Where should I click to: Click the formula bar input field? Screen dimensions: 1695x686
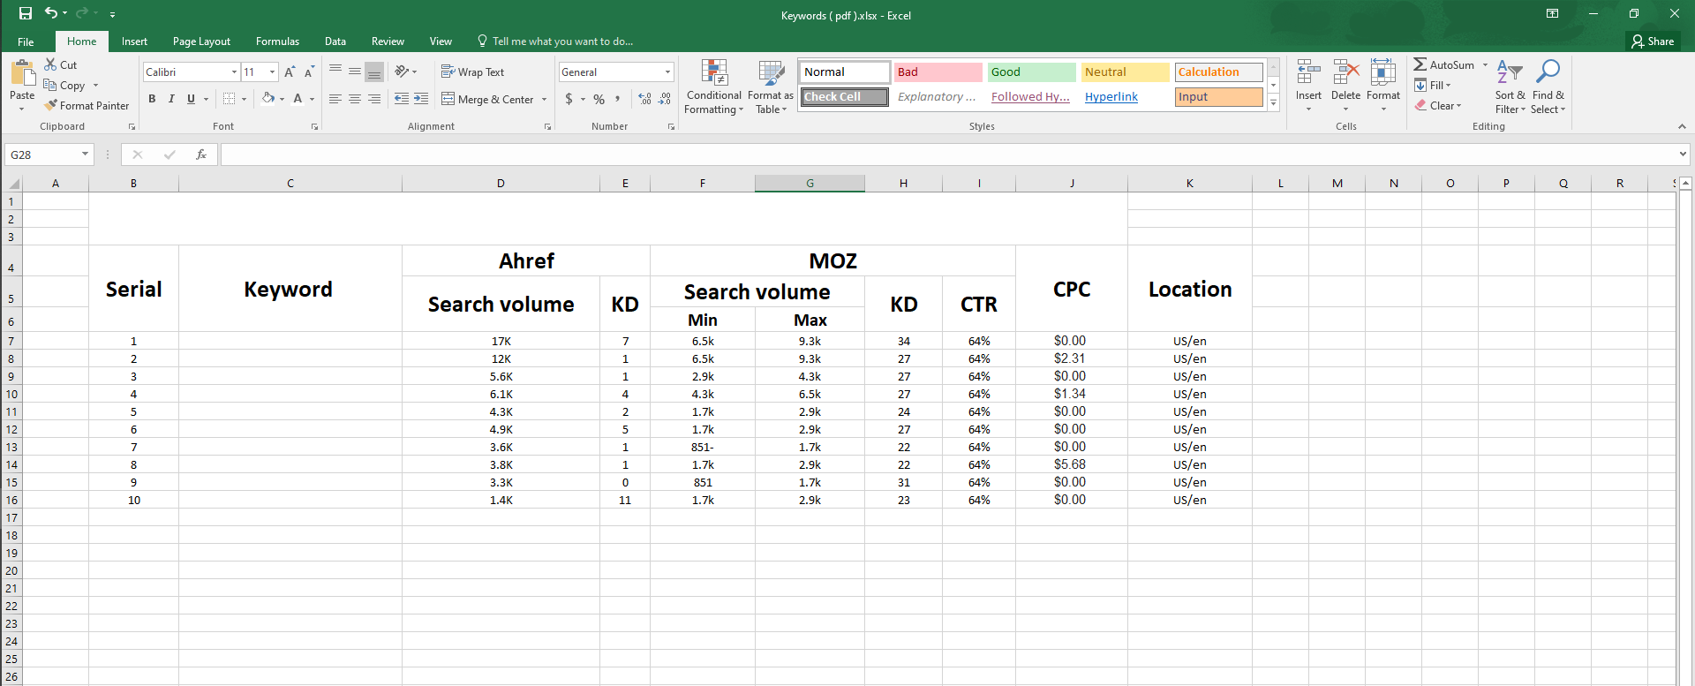click(945, 155)
